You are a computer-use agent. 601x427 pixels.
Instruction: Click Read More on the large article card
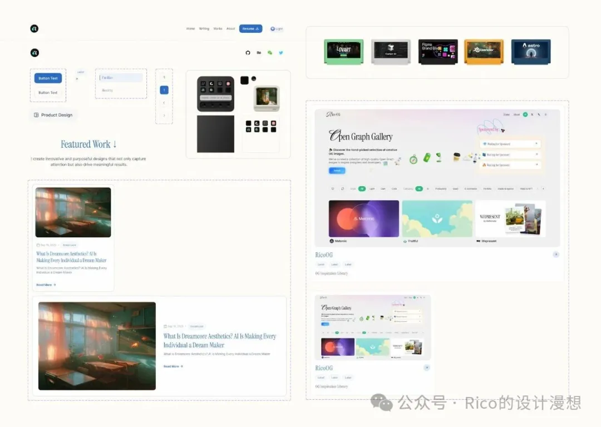pos(173,366)
